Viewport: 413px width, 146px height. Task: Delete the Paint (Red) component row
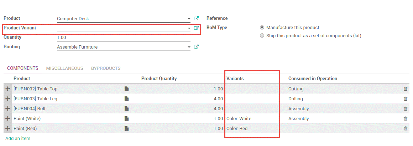click(406, 129)
